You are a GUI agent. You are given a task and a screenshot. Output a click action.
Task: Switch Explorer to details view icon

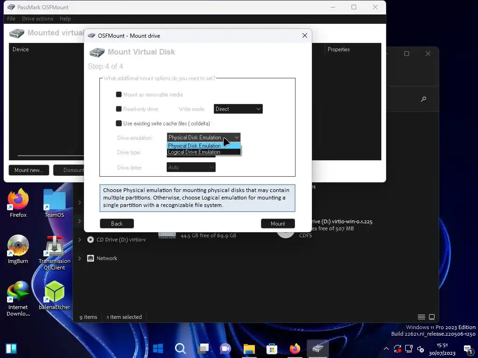422,317
